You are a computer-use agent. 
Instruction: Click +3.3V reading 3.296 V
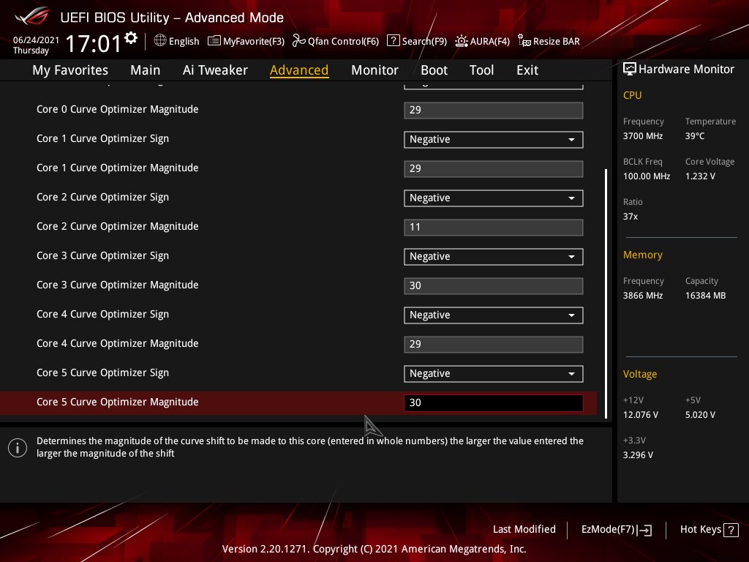click(x=638, y=455)
